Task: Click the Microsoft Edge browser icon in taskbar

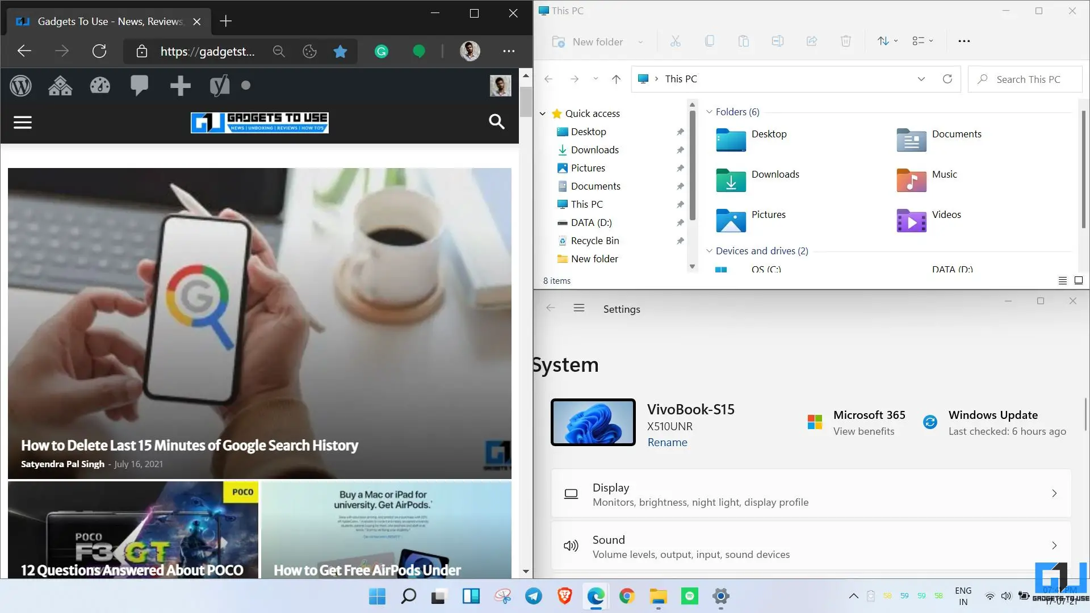Action: tap(595, 596)
